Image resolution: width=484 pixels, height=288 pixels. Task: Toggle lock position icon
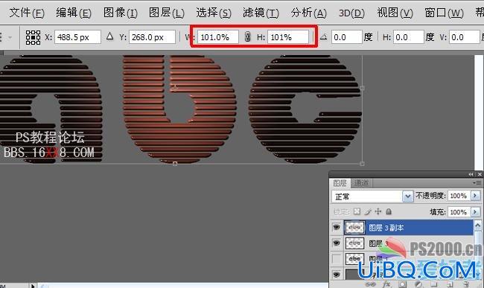click(378, 211)
